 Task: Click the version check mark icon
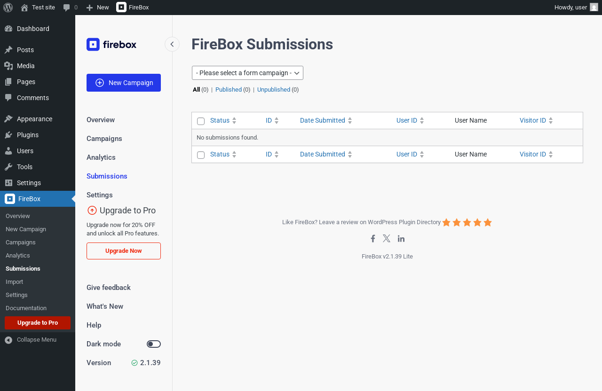click(x=135, y=363)
